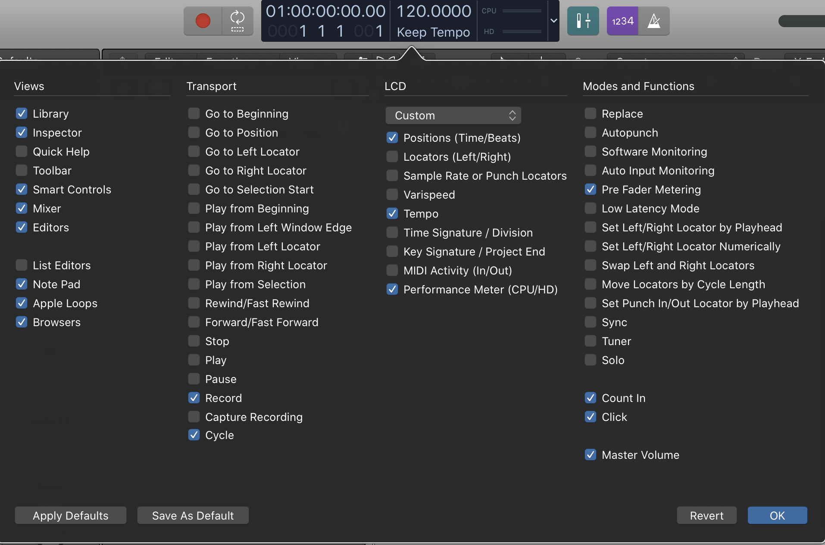825x545 pixels.
Task: Click the purple 1234 Count-In icon
Action: pos(622,21)
